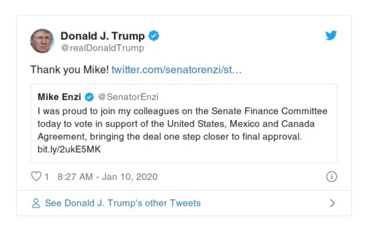The image size is (368, 231).
Task: Click the Mike Enzi display name
Action: pos(59,97)
